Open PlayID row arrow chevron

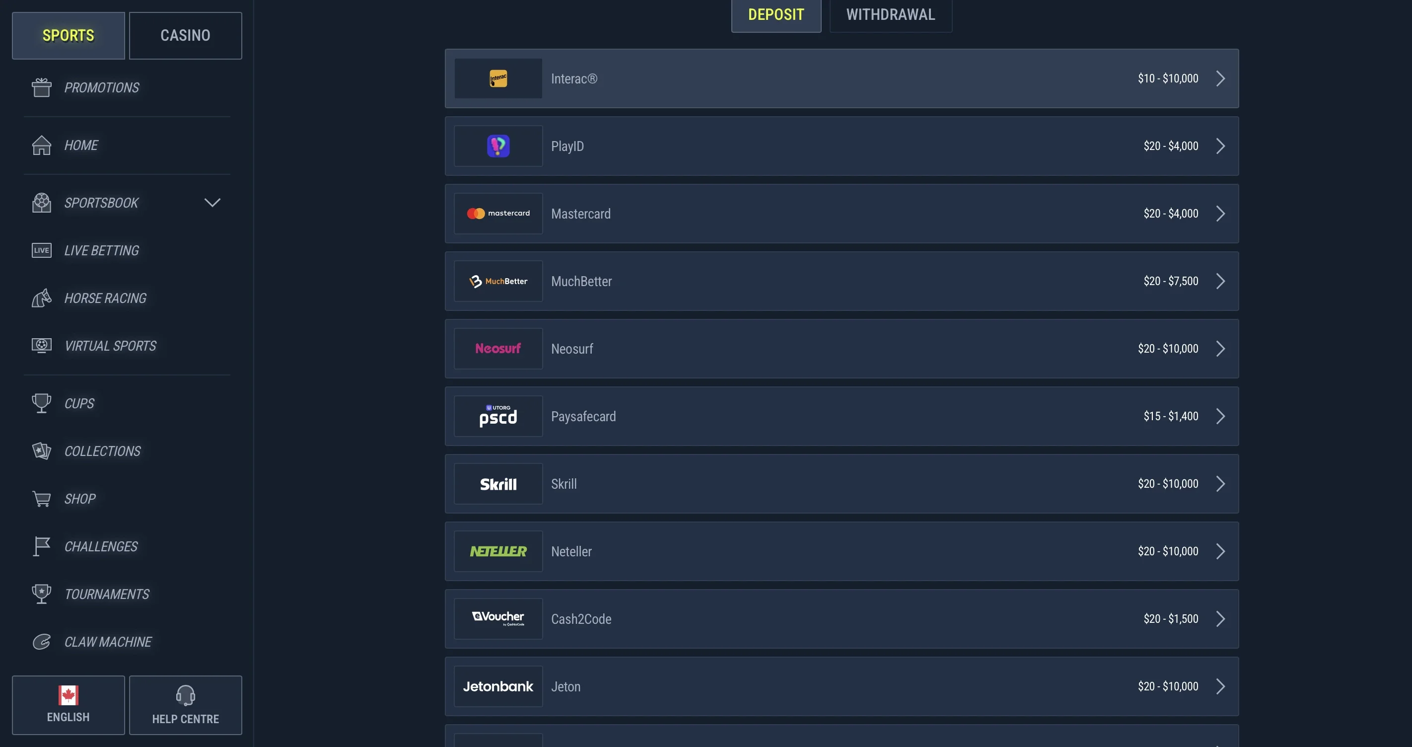click(1221, 146)
